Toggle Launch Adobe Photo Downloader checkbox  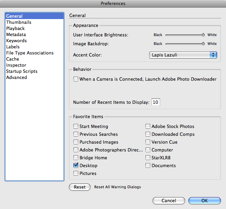(x=76, y=79)
